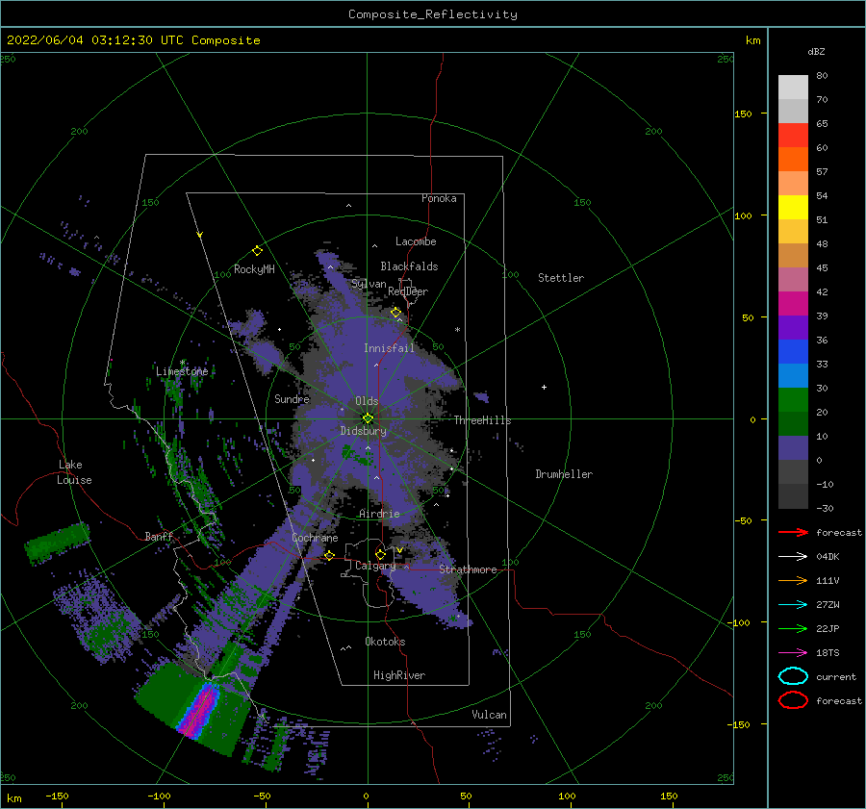This screenshot has width=866, height=809.
Task: Click the Banff town label
Action: click(x=159, y=536)
